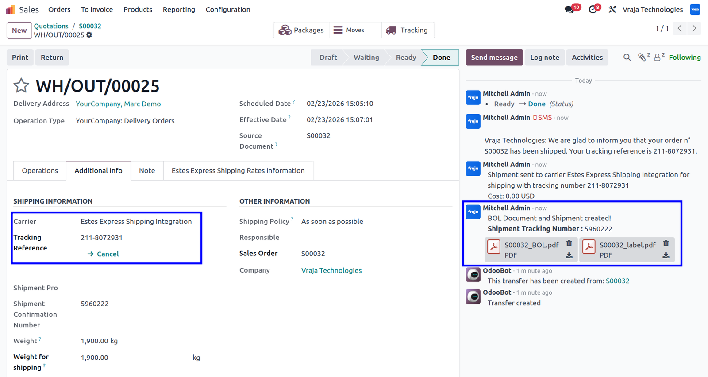This screenshot has height=377, width=708.
Task: Open the Tracking truck button
Action: 408,30
